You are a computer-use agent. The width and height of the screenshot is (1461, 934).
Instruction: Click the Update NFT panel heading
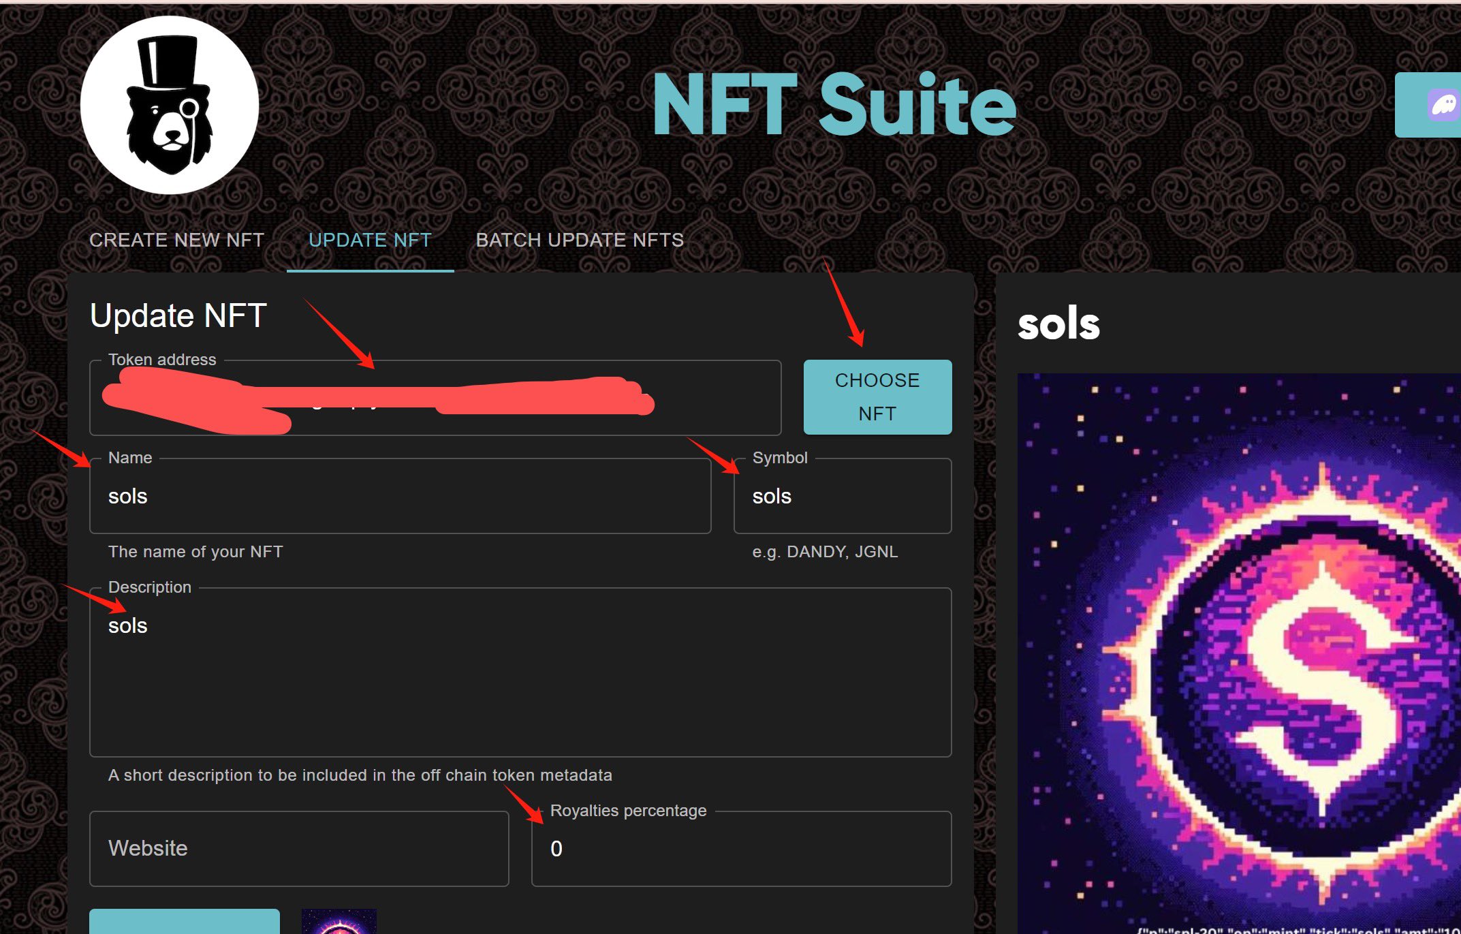click(178, 316)
